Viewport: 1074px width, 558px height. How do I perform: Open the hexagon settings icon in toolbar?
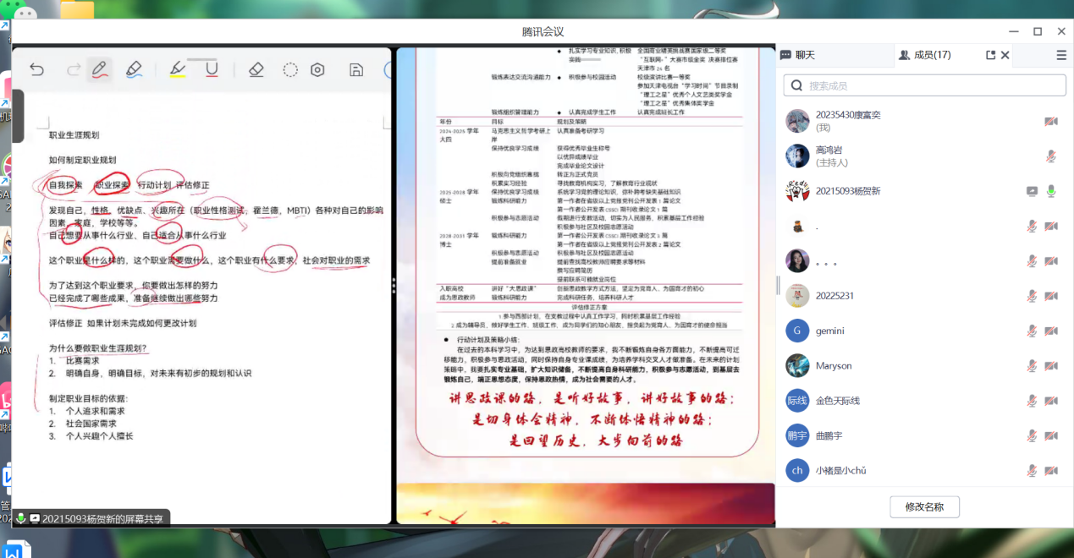(x=317, y=69)
